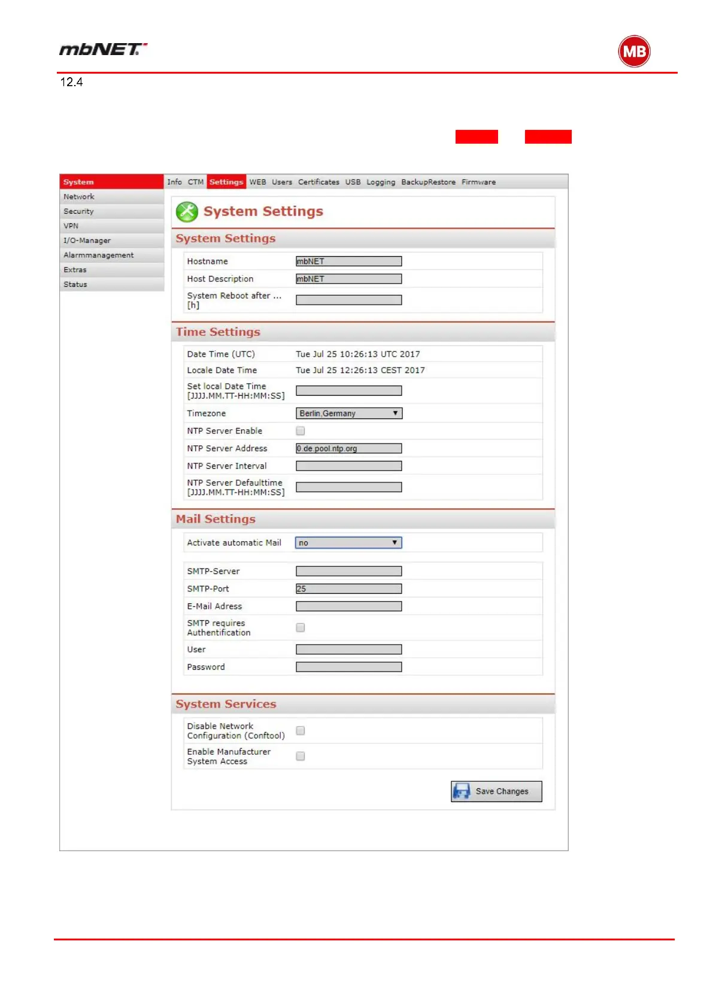Click the mbNET logo

click(103, 49)
